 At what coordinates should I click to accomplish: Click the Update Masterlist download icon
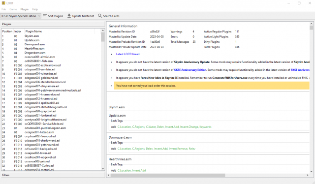coord(69,16)
